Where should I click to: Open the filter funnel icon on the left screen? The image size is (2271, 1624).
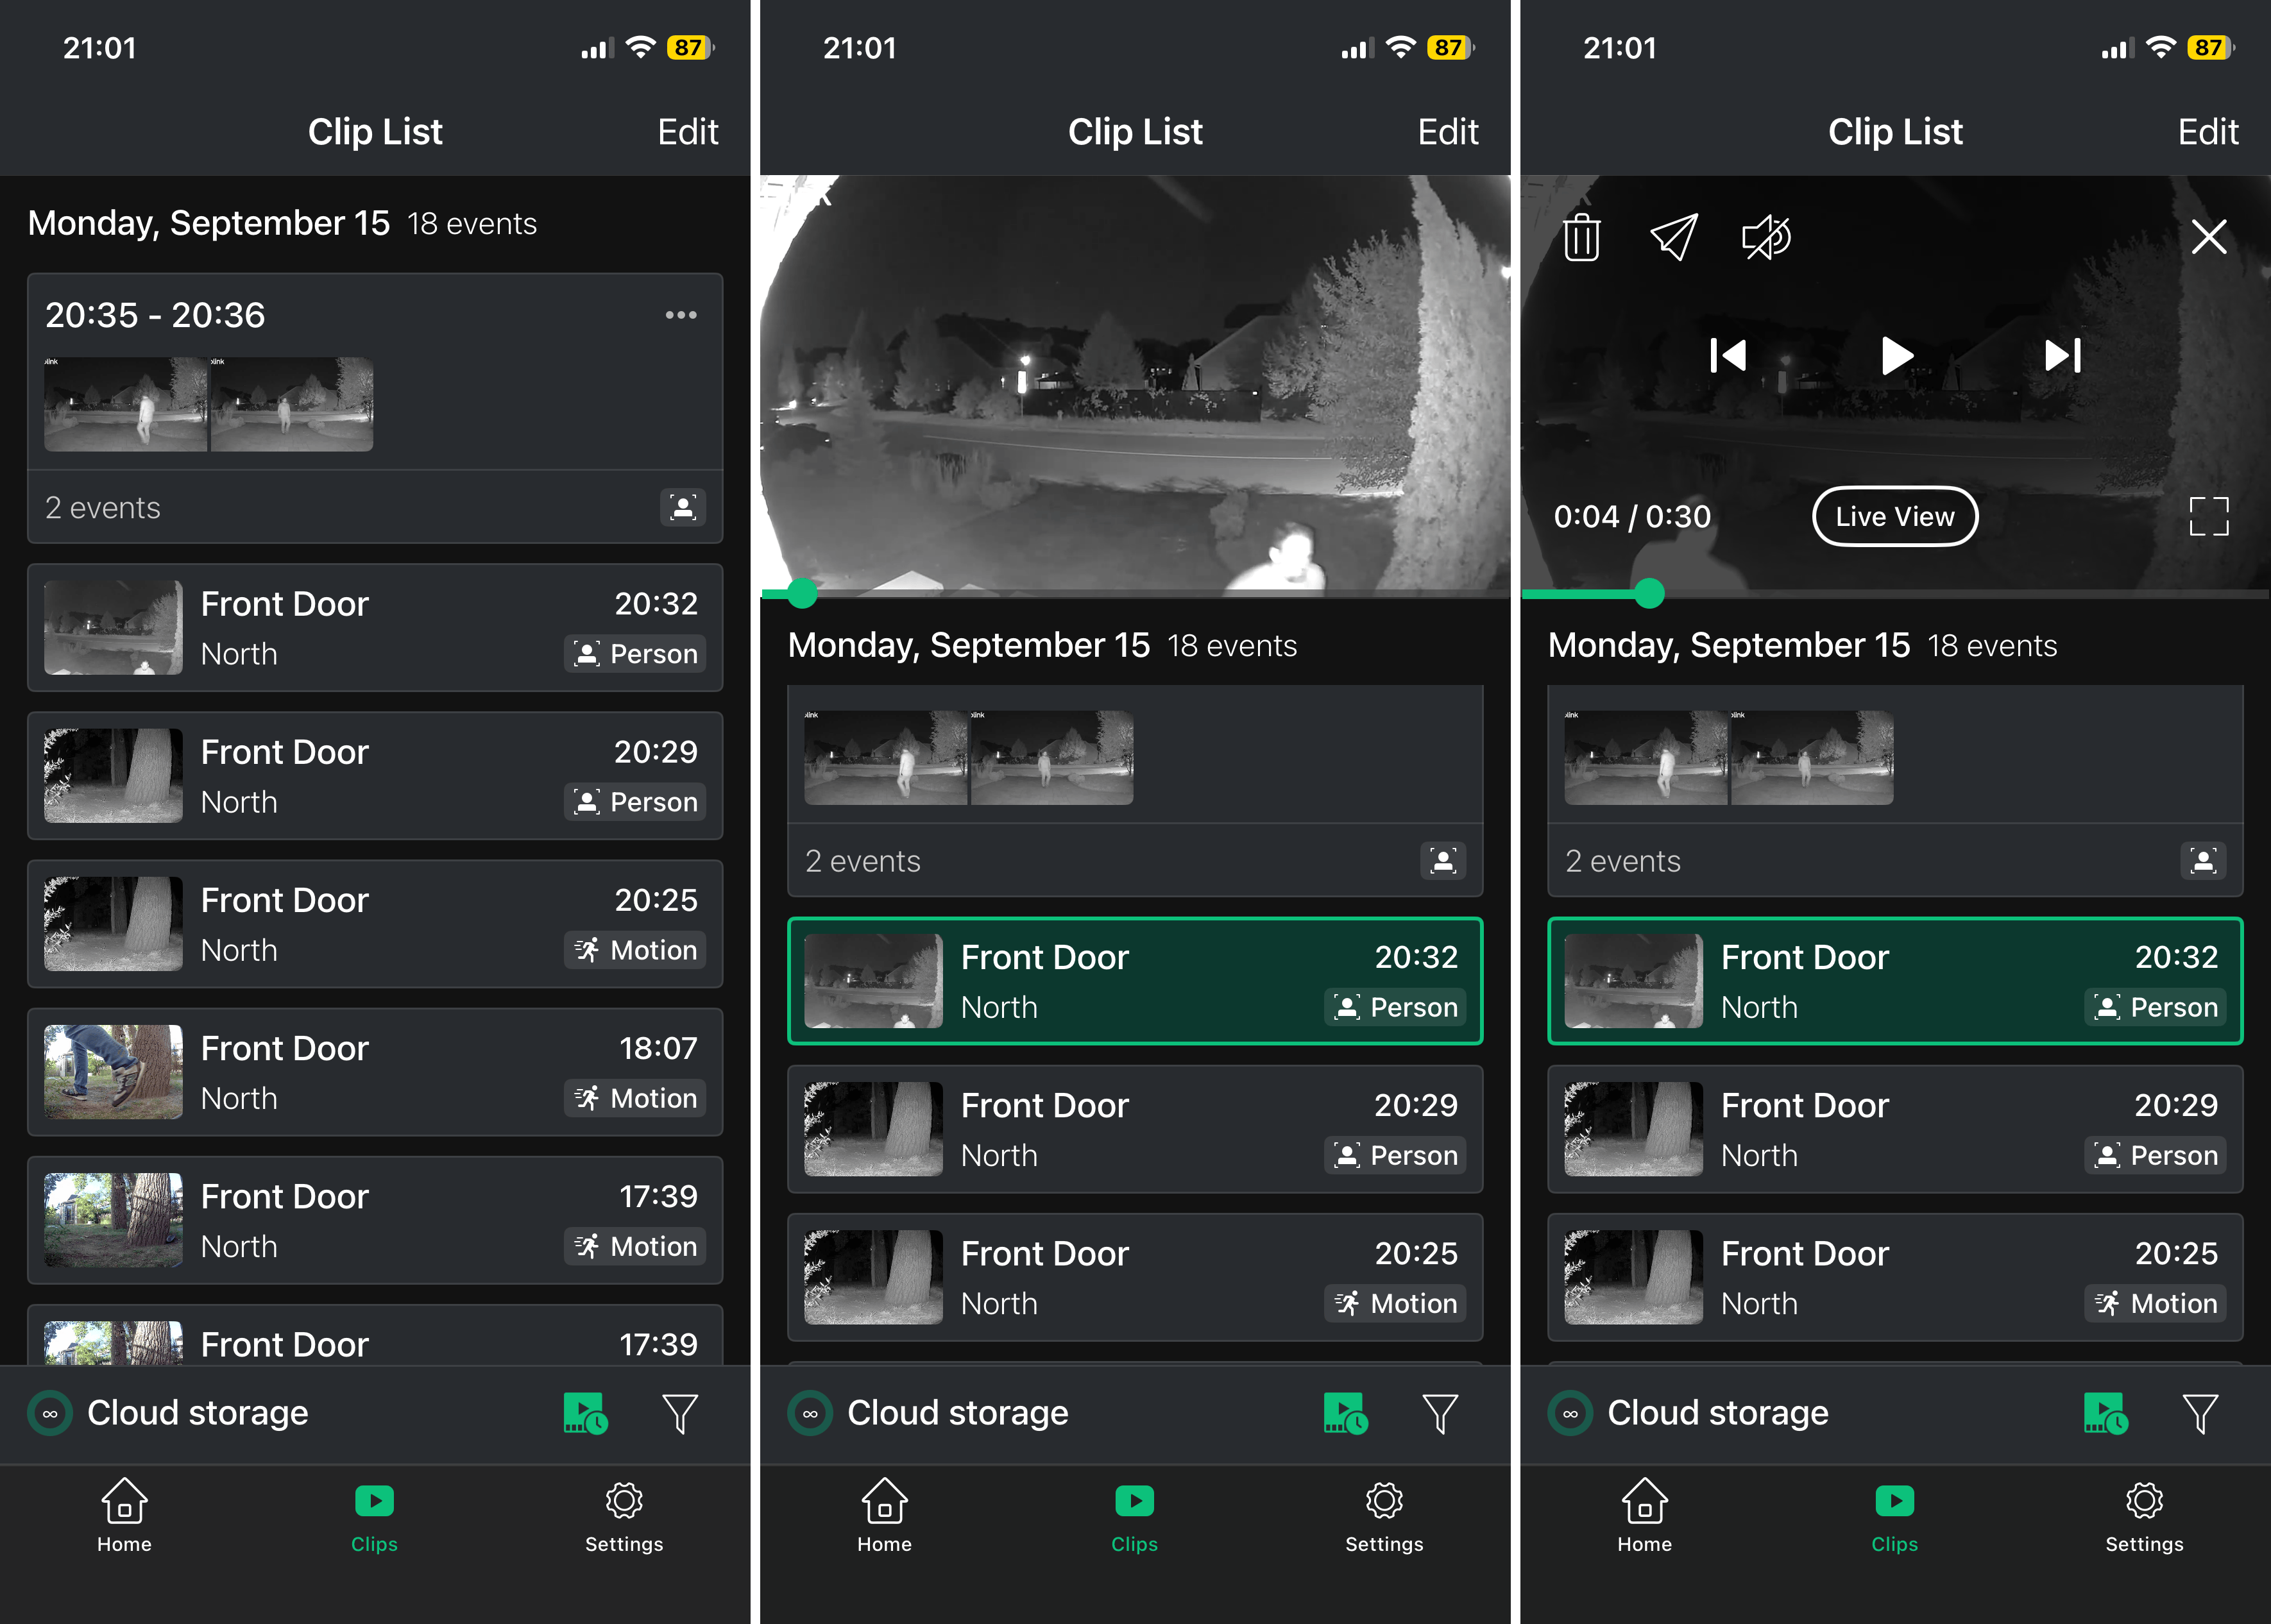680,1413
